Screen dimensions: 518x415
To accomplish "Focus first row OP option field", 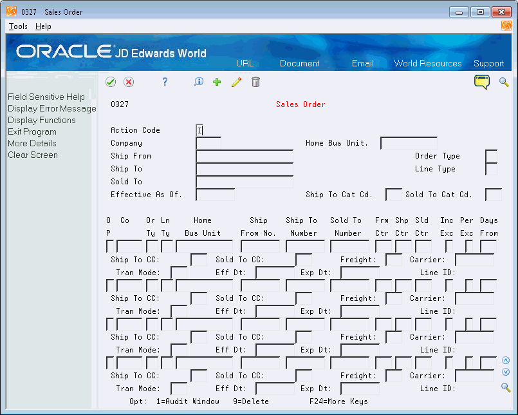I will pyautogui.click(x=110, y=246).
